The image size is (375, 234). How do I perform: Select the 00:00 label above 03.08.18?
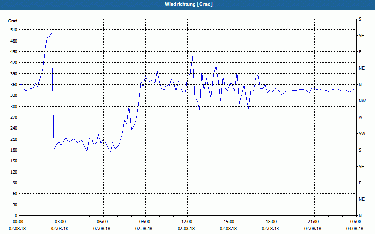click(355, 222)
